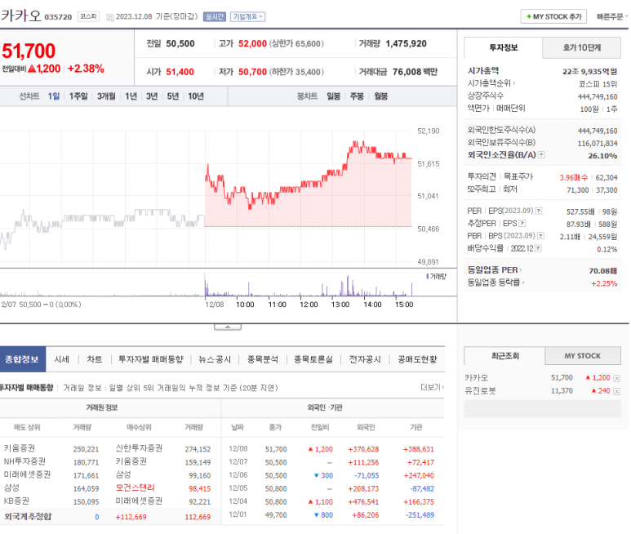Click the 10:00 time axis marker

[245, 305]
